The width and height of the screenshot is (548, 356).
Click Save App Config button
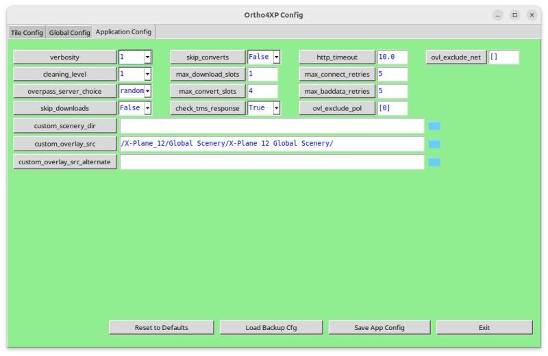379,328
